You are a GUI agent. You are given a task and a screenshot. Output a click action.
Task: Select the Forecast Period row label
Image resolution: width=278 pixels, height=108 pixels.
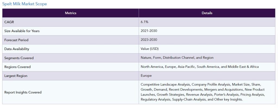[x=16, y=40]
